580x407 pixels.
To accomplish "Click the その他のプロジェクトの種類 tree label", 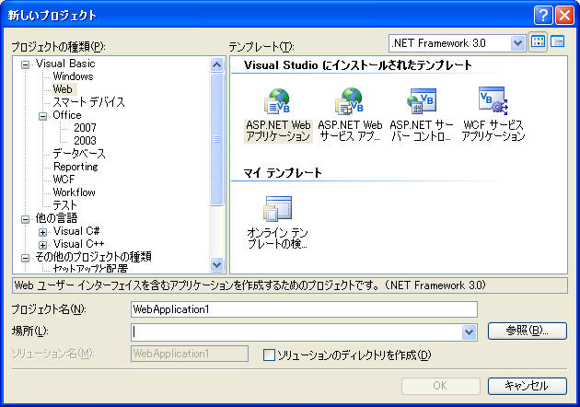I will point(93,257).
